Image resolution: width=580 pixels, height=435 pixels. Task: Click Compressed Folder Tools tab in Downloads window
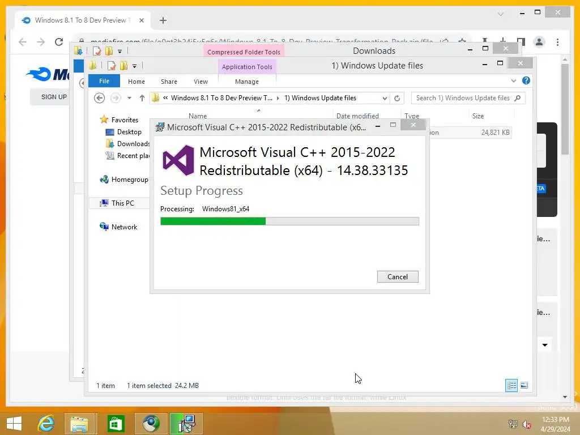coord(244,52)
